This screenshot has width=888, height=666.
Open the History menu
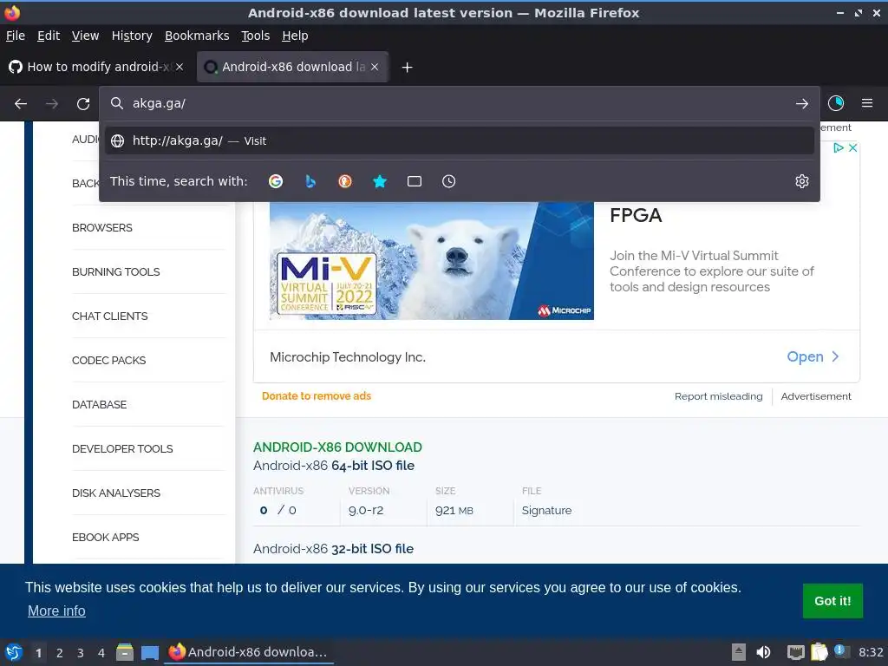(132, 36)
